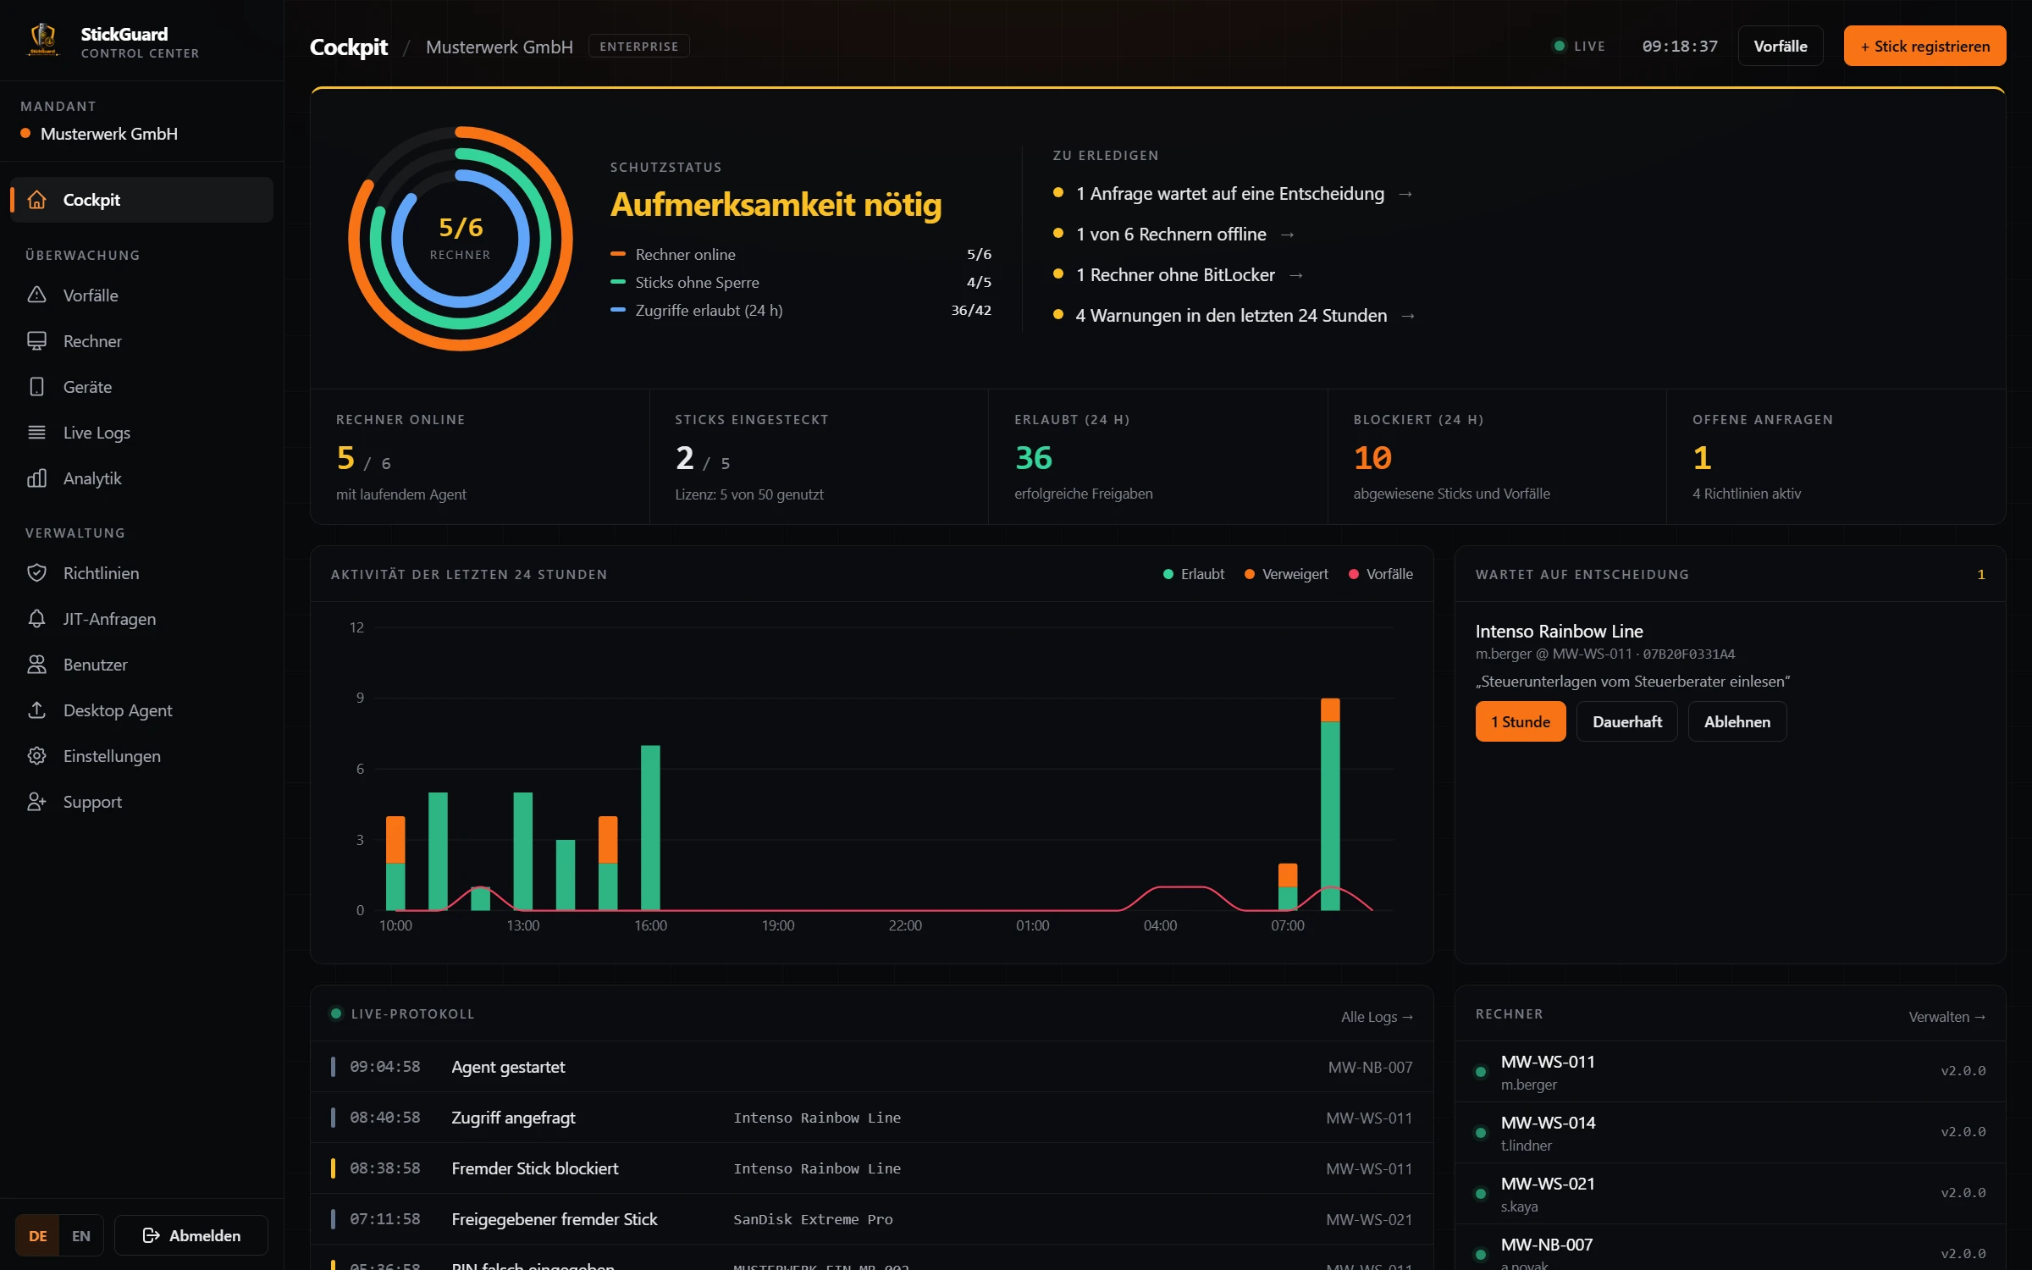Click the Musterwerk GmbH breadcrumb
This screenshot has height=1270, width=2032.
click(500, 47)
